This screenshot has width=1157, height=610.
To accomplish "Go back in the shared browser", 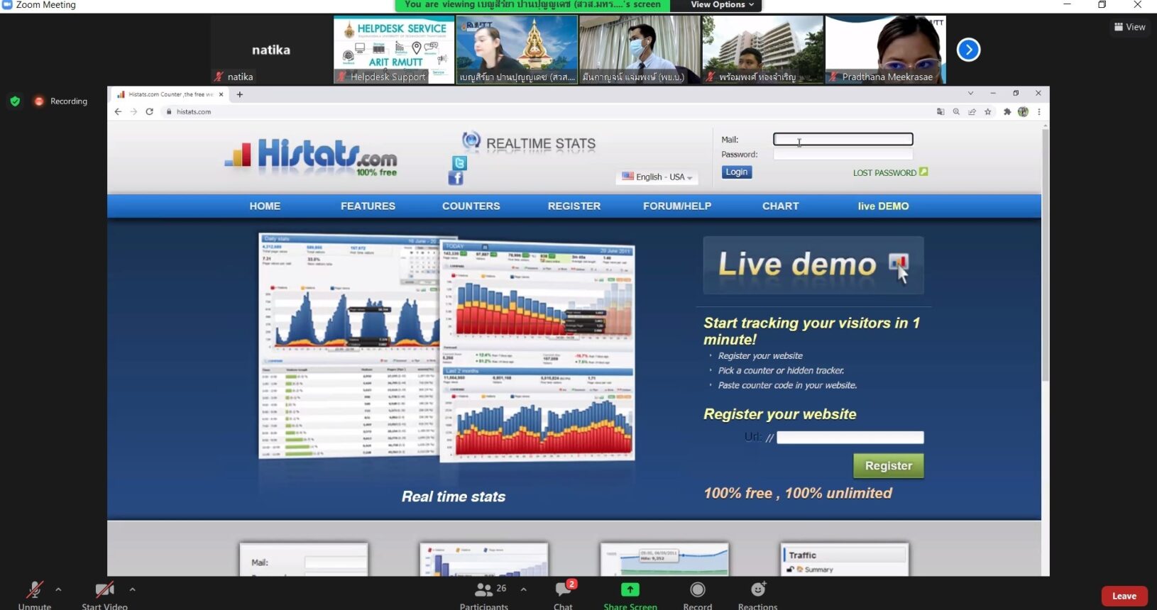I will point(118,111).
